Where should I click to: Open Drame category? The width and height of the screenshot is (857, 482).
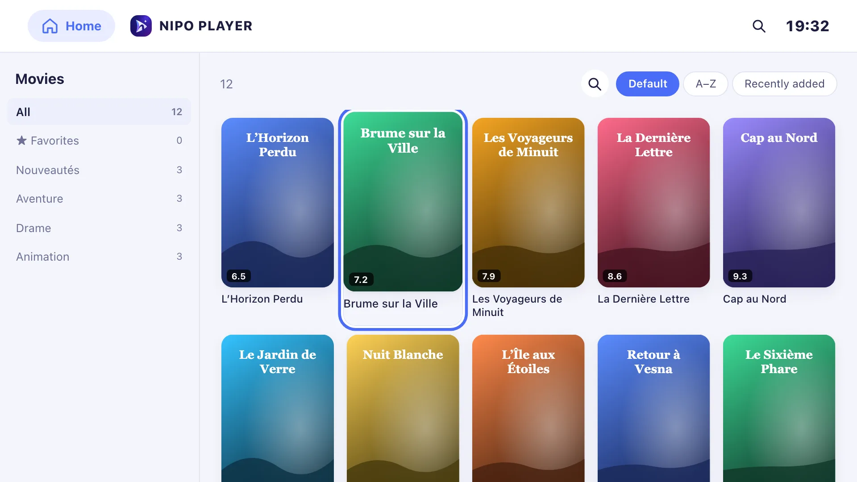99,228
